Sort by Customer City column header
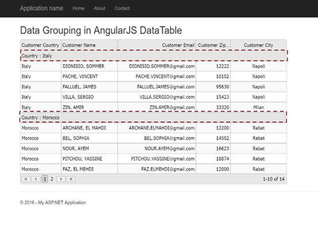 (x=258, y=45)
